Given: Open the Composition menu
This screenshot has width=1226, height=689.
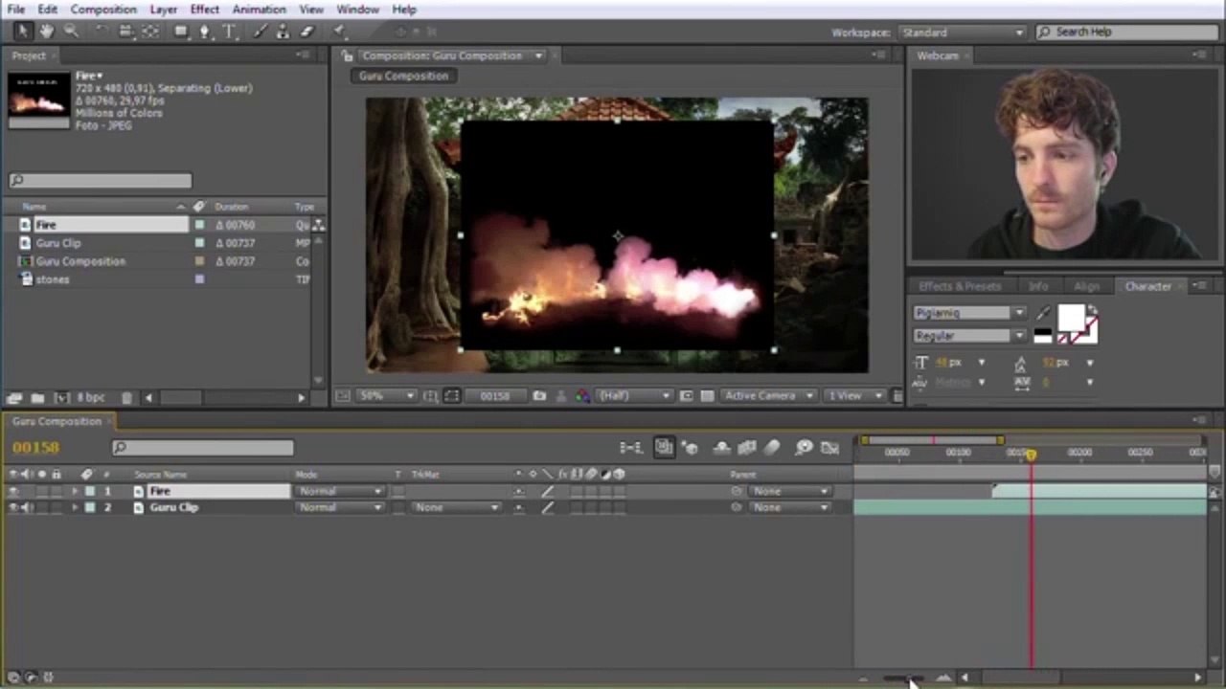Looking at the screenshot, I should click(103, 10).
